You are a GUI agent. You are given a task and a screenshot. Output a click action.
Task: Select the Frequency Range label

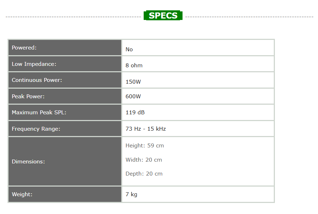pos(36,129)
